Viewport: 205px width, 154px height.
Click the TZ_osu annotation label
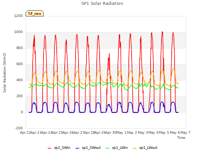(x=35, y=13)
